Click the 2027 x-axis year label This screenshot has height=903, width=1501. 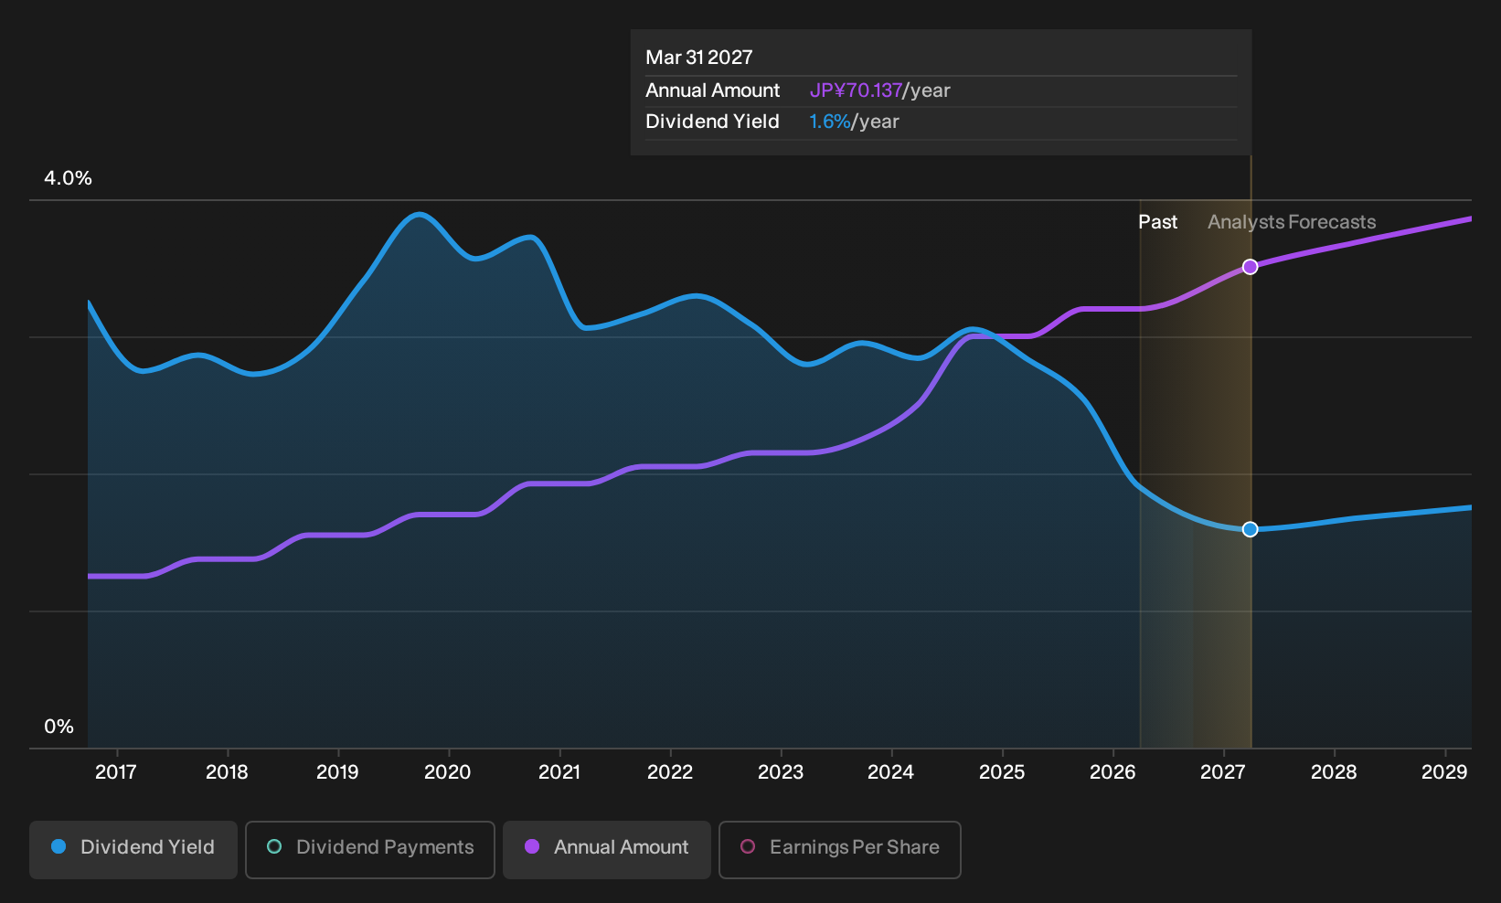(x=1223, y=772)
